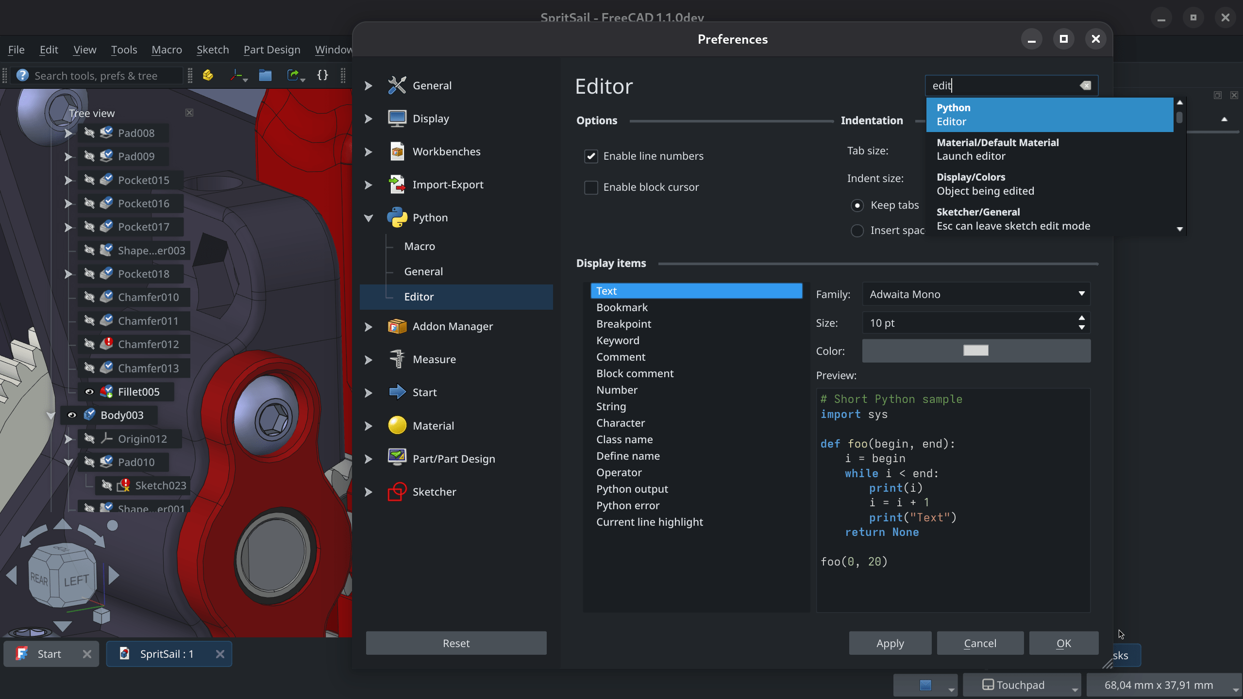Viewport: 1243px width, 699px height.
Task: Click the Import-Export category icon
Action: click(397, 184)
